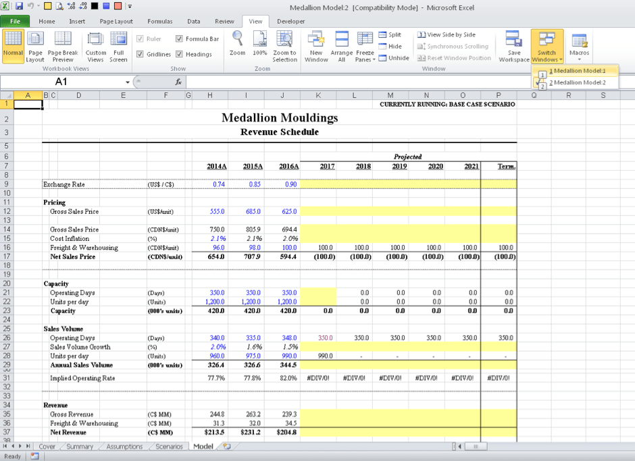Click View Side by Side

(x=447, y=35)
